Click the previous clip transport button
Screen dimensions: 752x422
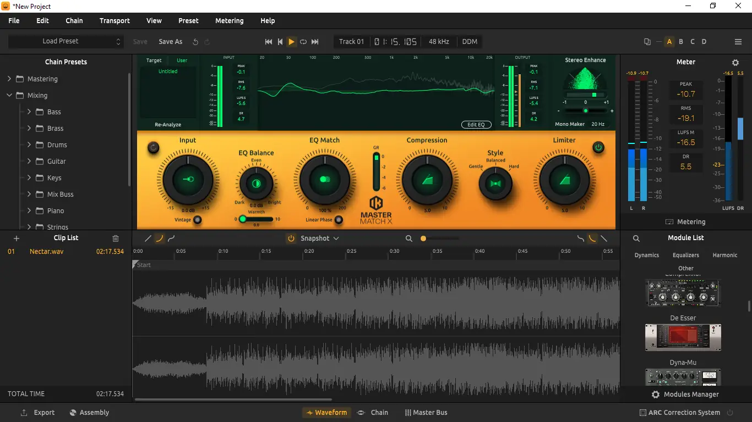[x=280, y=42]
